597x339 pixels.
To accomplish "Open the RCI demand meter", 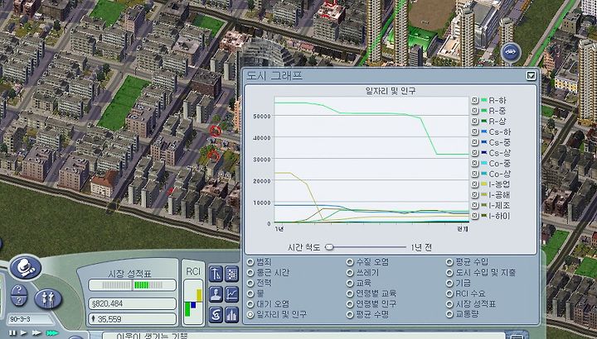I will pyautogui.click(x=193, y=302).
